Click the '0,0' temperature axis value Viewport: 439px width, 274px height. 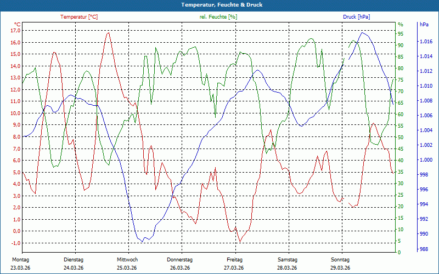point(16,231)
